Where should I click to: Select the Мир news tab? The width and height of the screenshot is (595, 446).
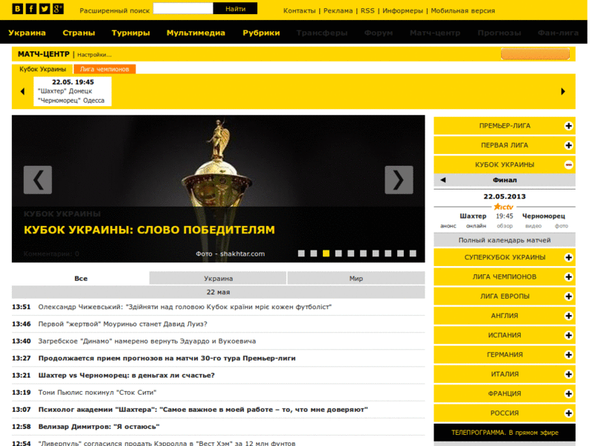(x=356, y=278)
